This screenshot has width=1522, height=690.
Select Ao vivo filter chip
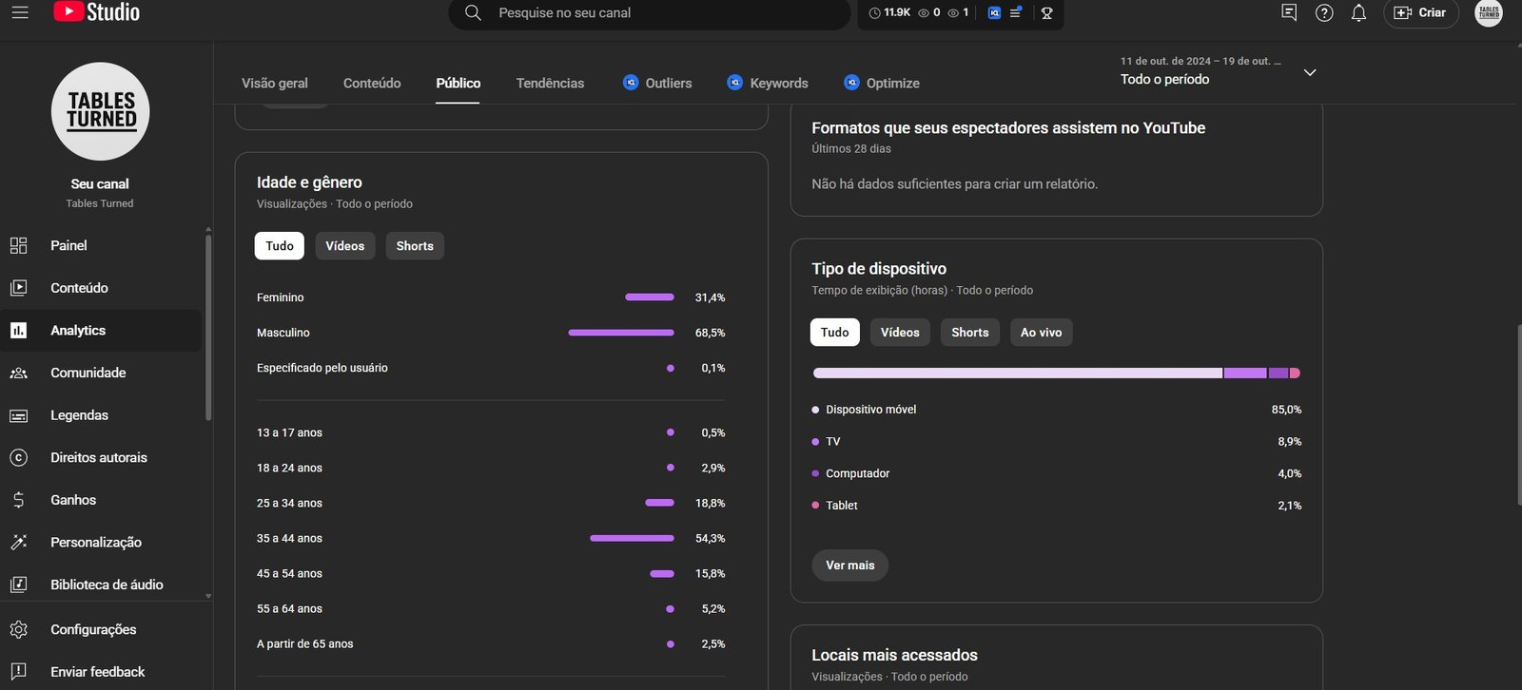[1041, 333]
